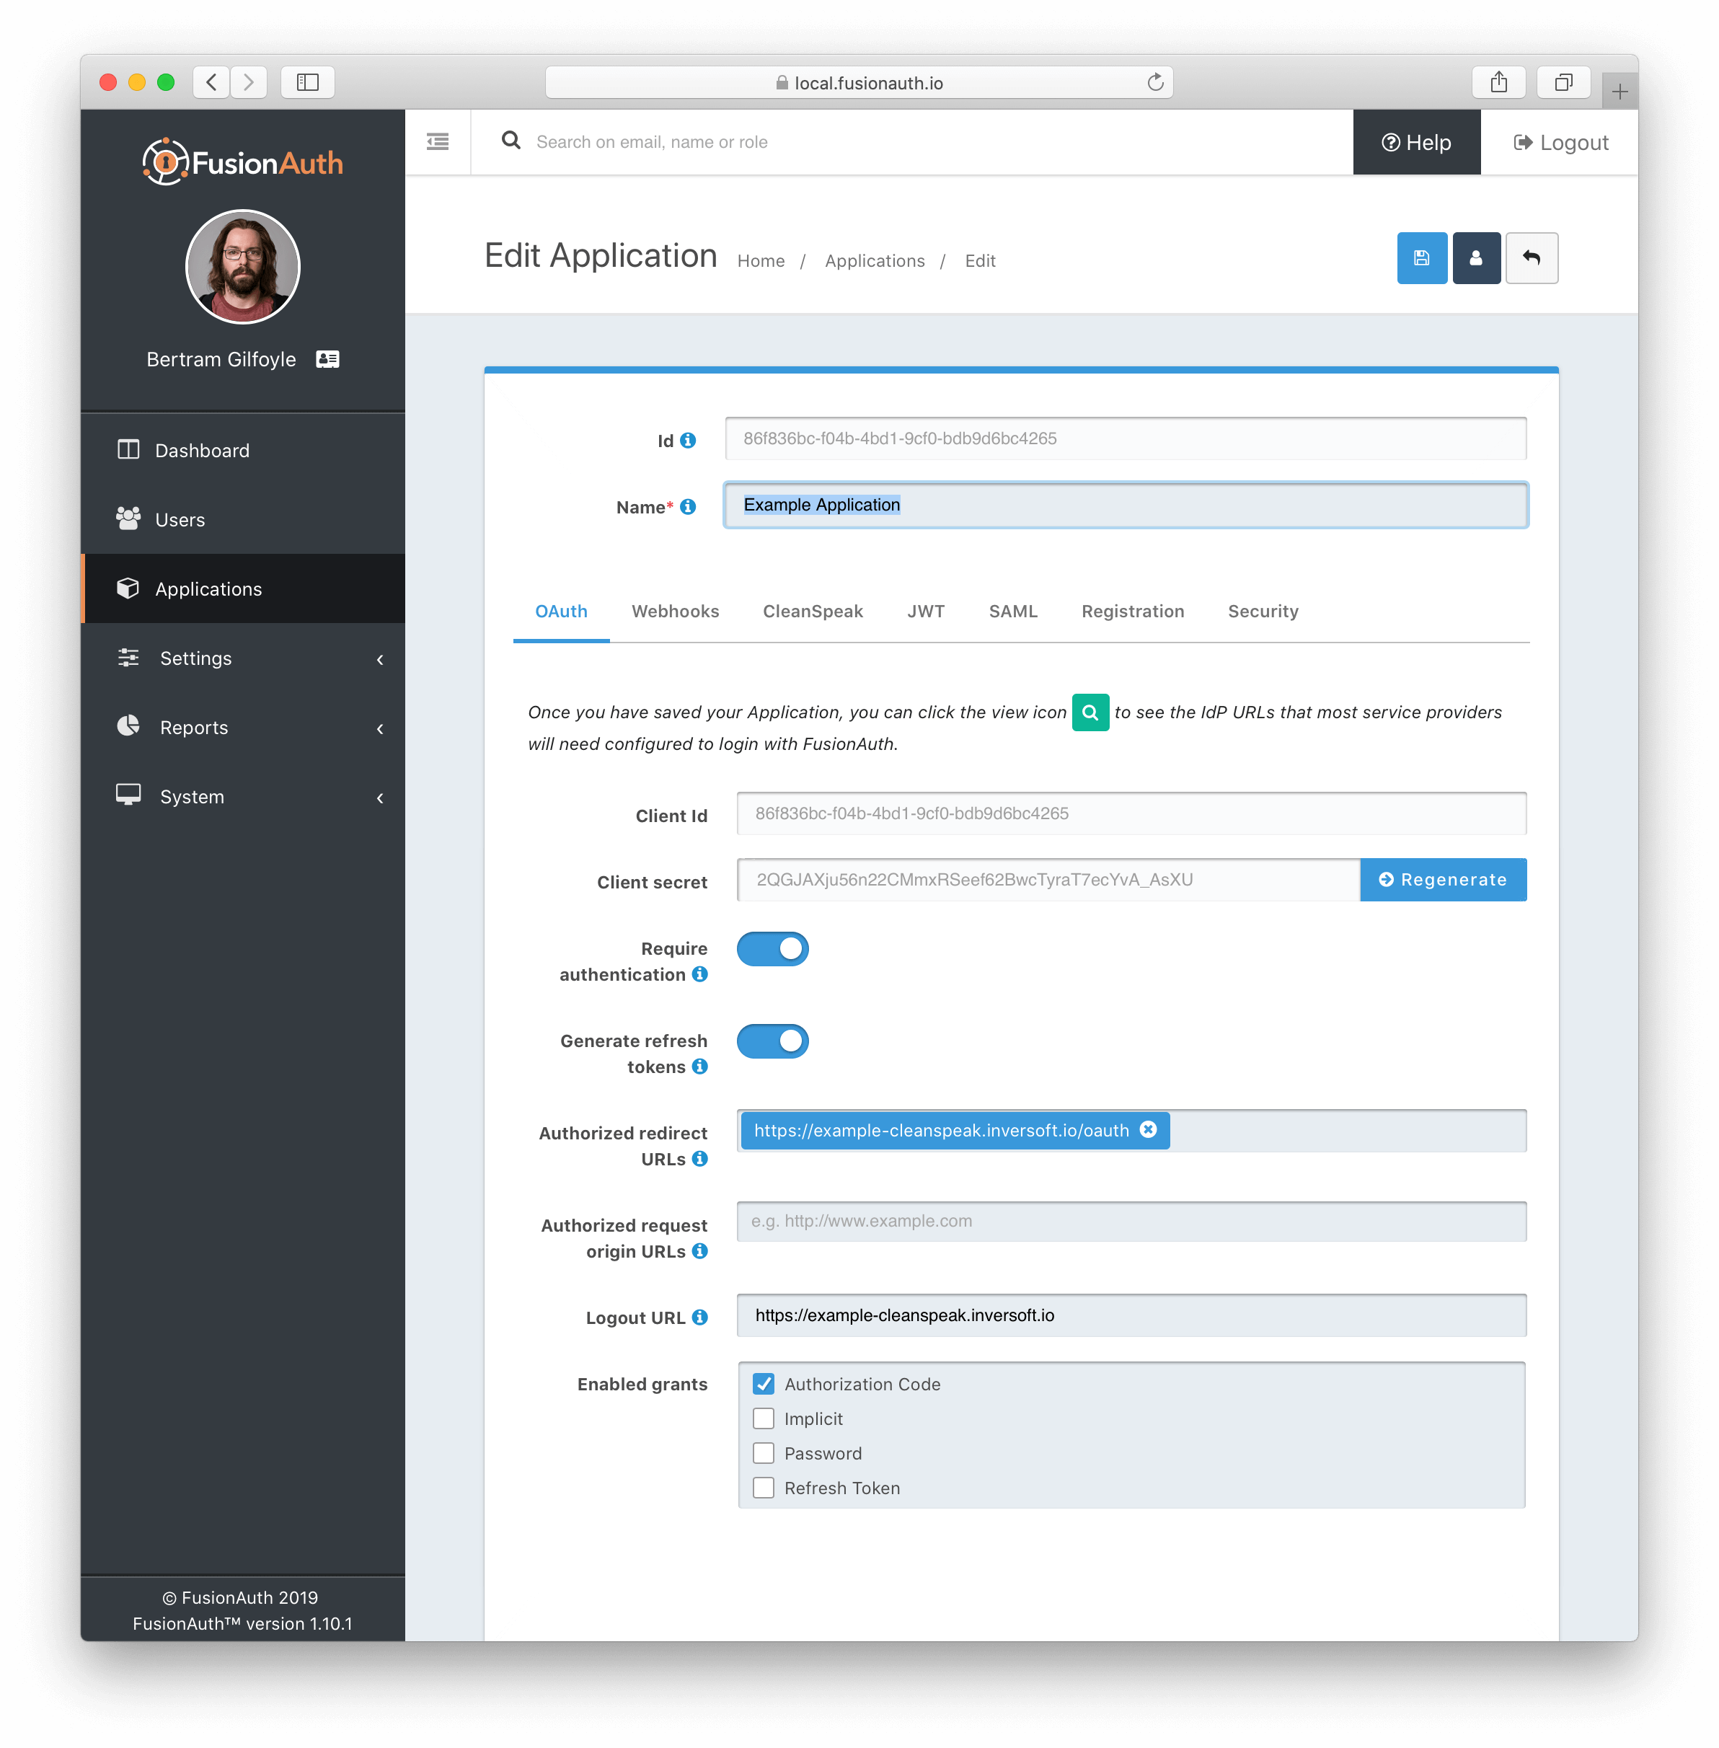This screenshot has width=1719, height=1748.
Task: Switch to the Webhooks tab
Action: click(676, 612)
